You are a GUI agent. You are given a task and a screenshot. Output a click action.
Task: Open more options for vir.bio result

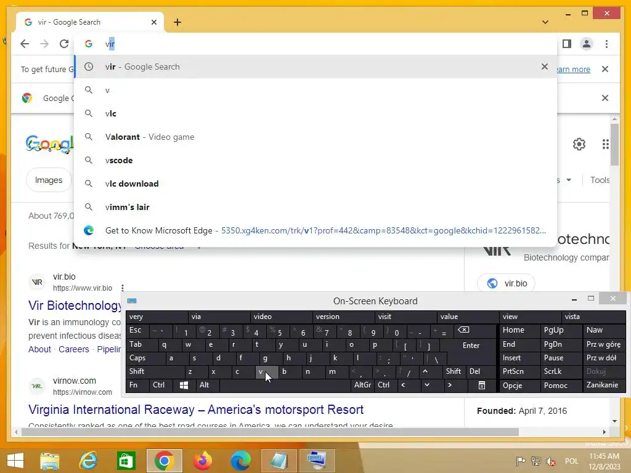(123, 288)
